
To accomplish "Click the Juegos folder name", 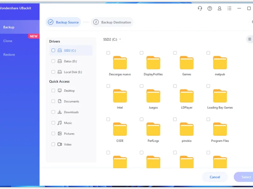I will pyautogui.click(x=153, y=107).
